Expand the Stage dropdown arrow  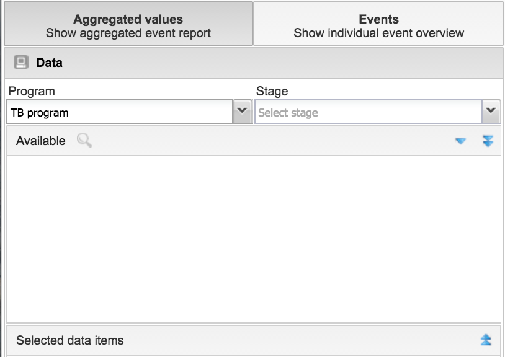click(491, 112)
